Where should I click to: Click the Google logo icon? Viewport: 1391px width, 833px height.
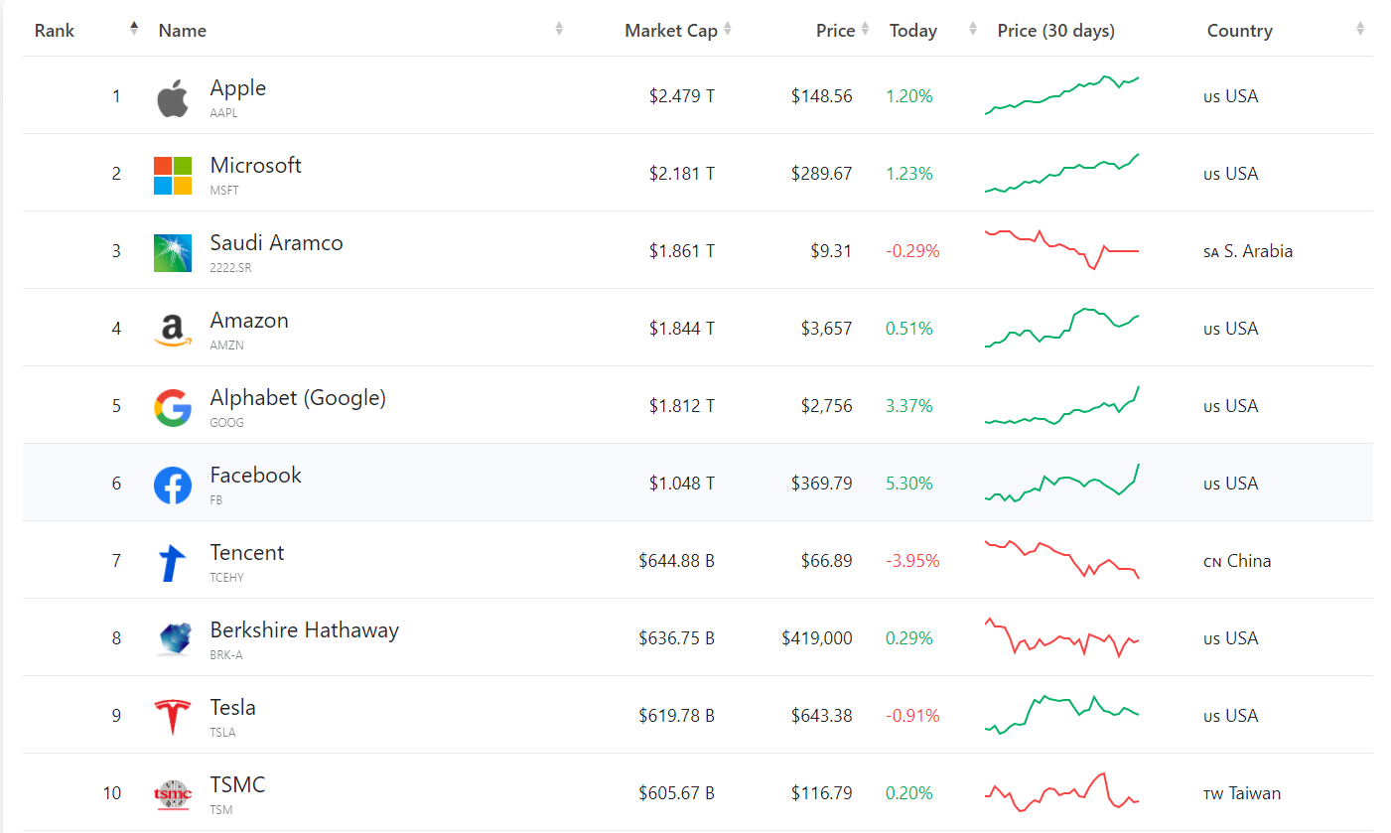point(173,408)
